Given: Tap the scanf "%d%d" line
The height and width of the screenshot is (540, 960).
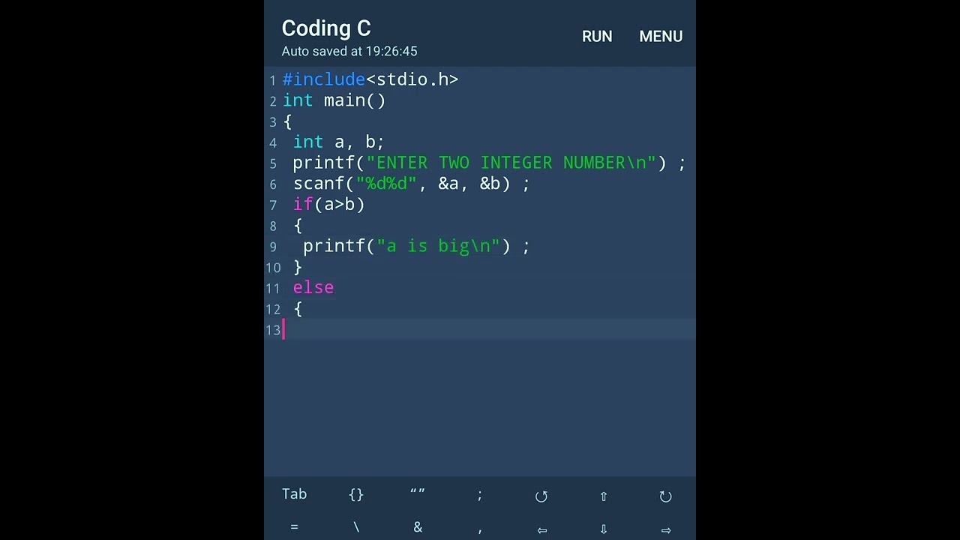Looking at the screenshot, I should coord(411,184).
